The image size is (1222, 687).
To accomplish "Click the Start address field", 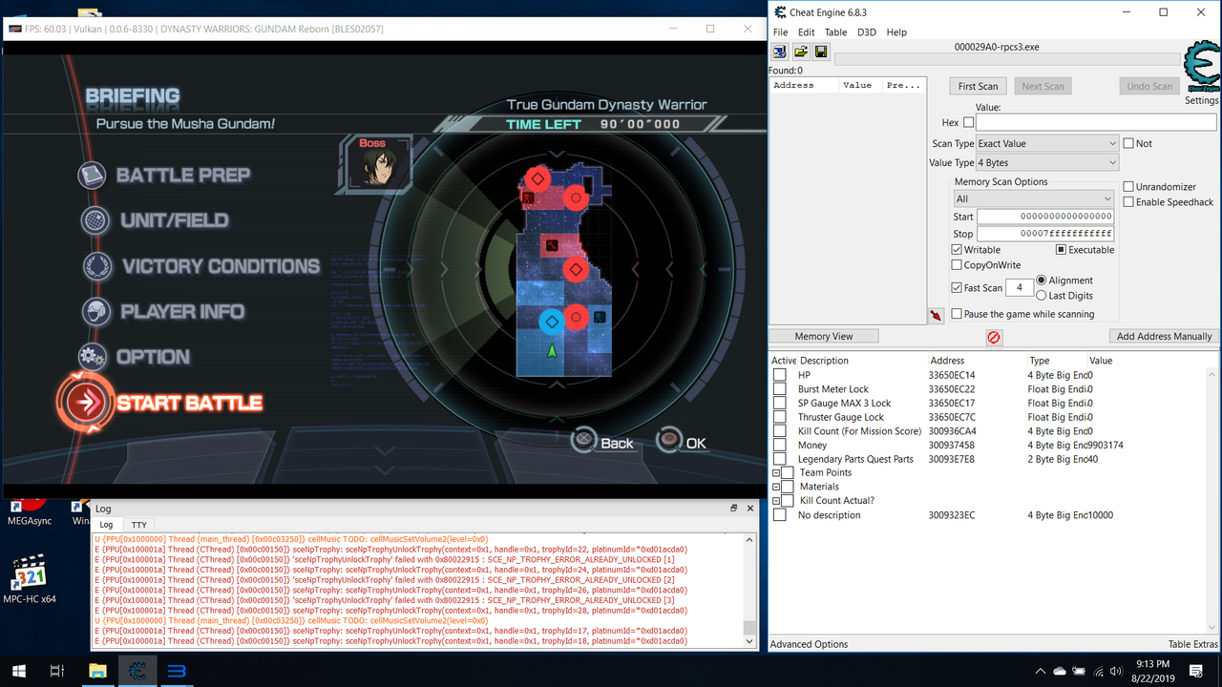I will (1045, 217).
